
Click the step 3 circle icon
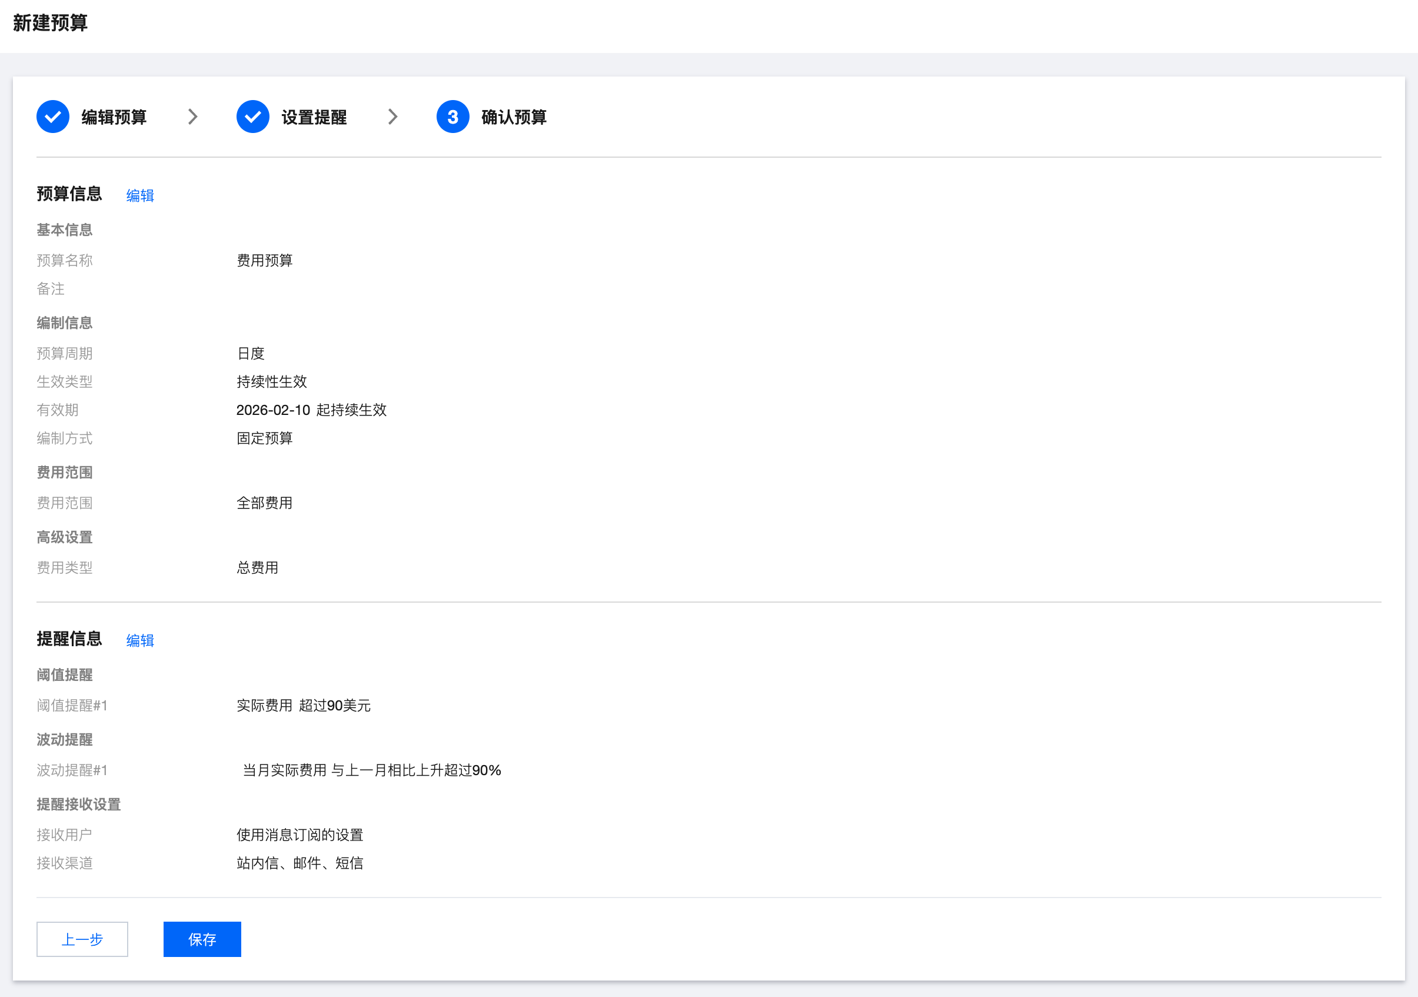click(452, 117)
